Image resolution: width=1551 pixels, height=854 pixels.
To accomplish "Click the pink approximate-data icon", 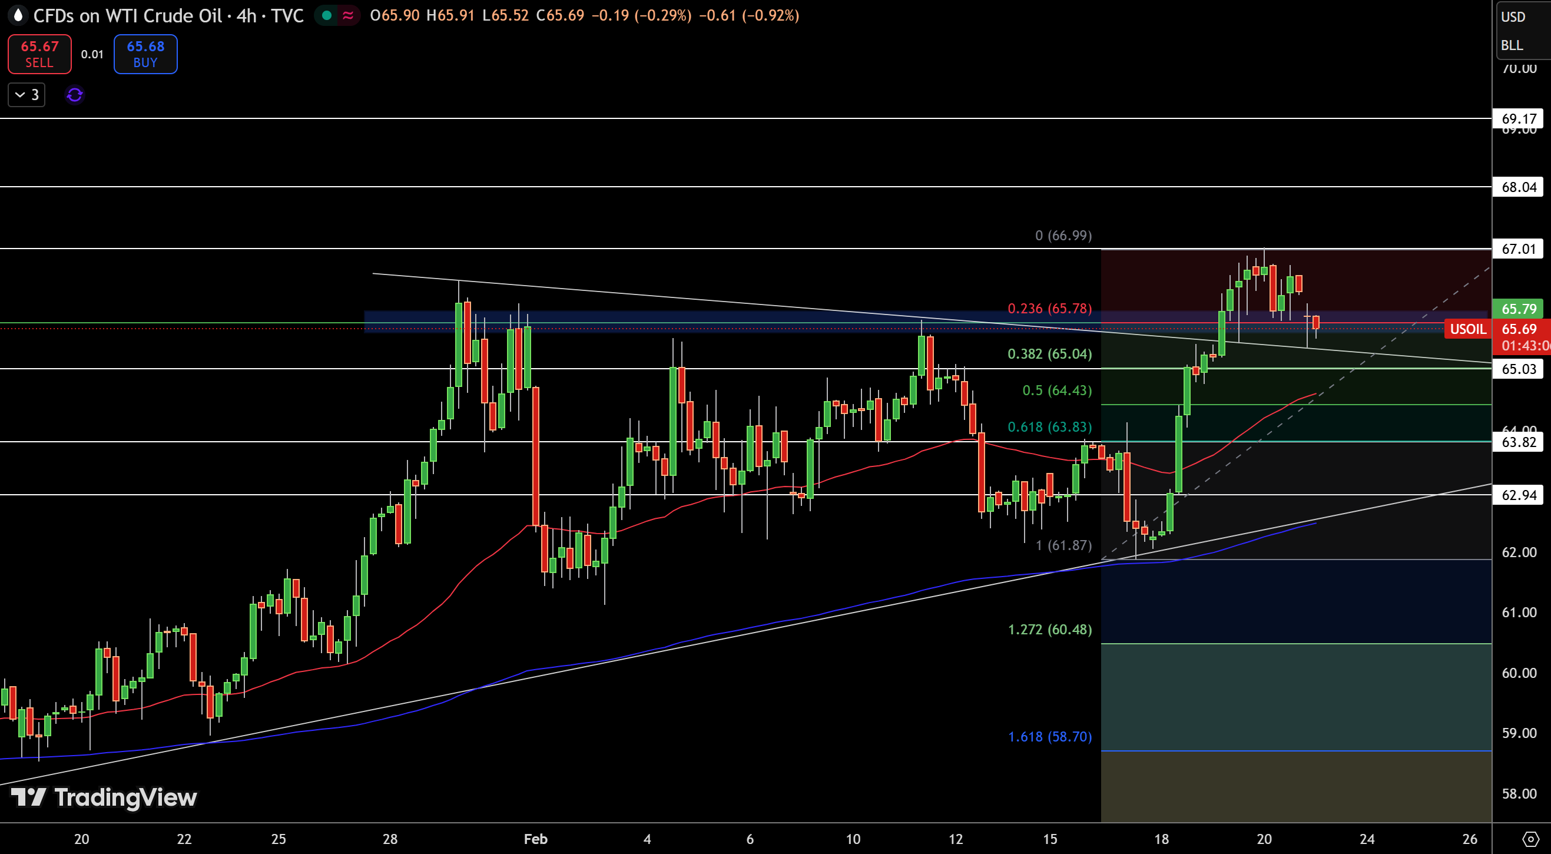I will coord(348,16).
